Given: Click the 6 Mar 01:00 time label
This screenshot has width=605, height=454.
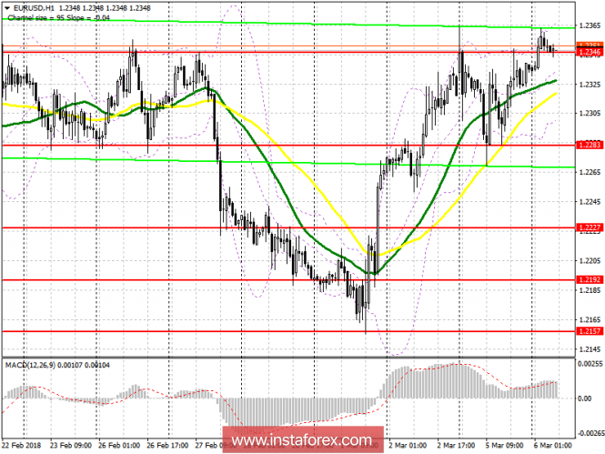Looking at the screenshot, I should [x=553, y=446].
